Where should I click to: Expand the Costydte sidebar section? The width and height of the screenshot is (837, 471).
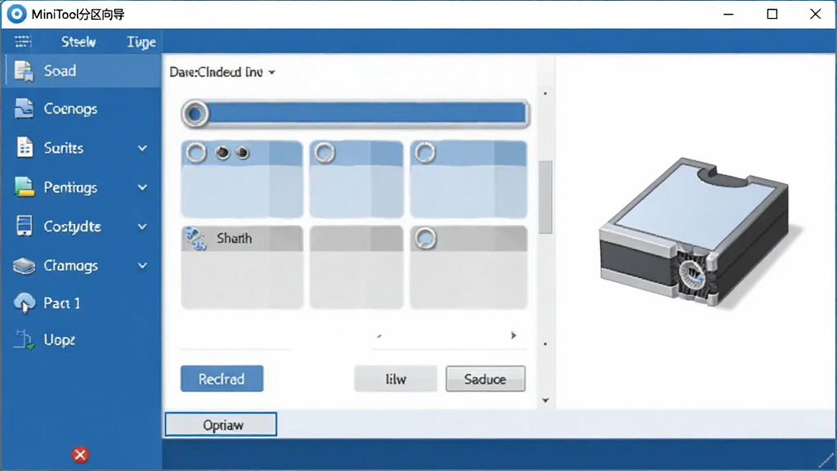tap(142, 227)
